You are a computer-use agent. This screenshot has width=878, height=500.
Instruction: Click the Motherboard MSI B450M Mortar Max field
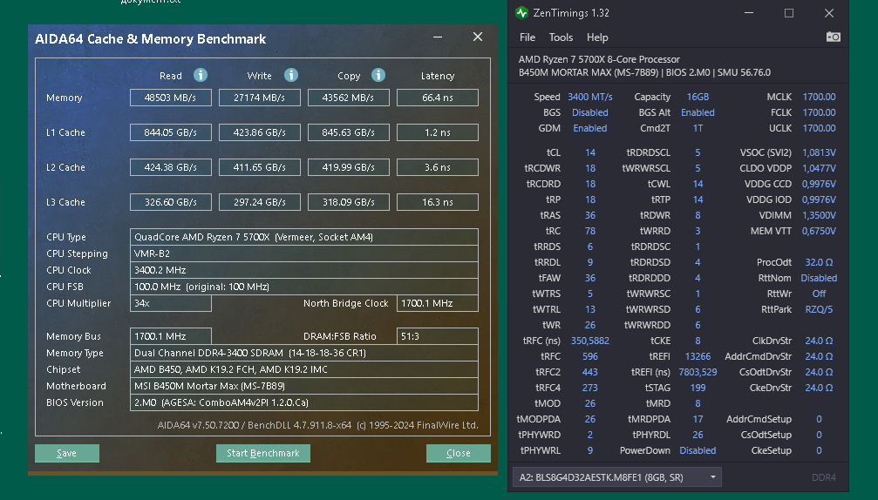point(304,386)
